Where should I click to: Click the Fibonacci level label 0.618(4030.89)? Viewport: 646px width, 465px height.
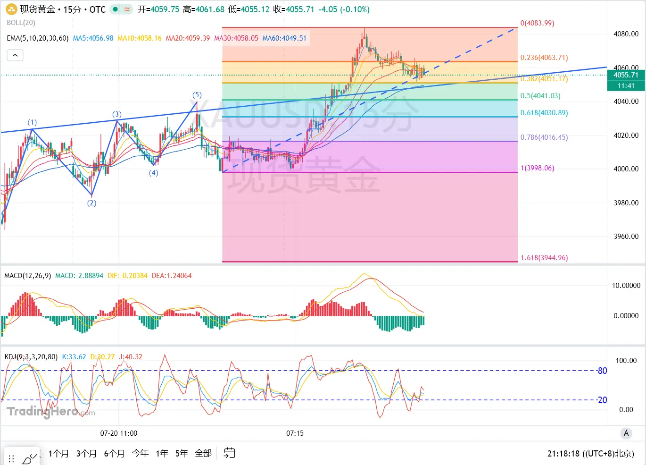(x=544, y=113)
